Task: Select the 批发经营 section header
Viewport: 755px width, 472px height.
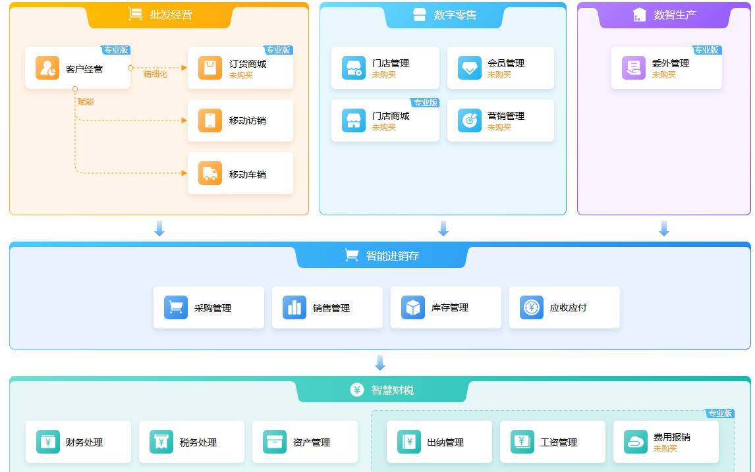Action: (x=159, y=15)
